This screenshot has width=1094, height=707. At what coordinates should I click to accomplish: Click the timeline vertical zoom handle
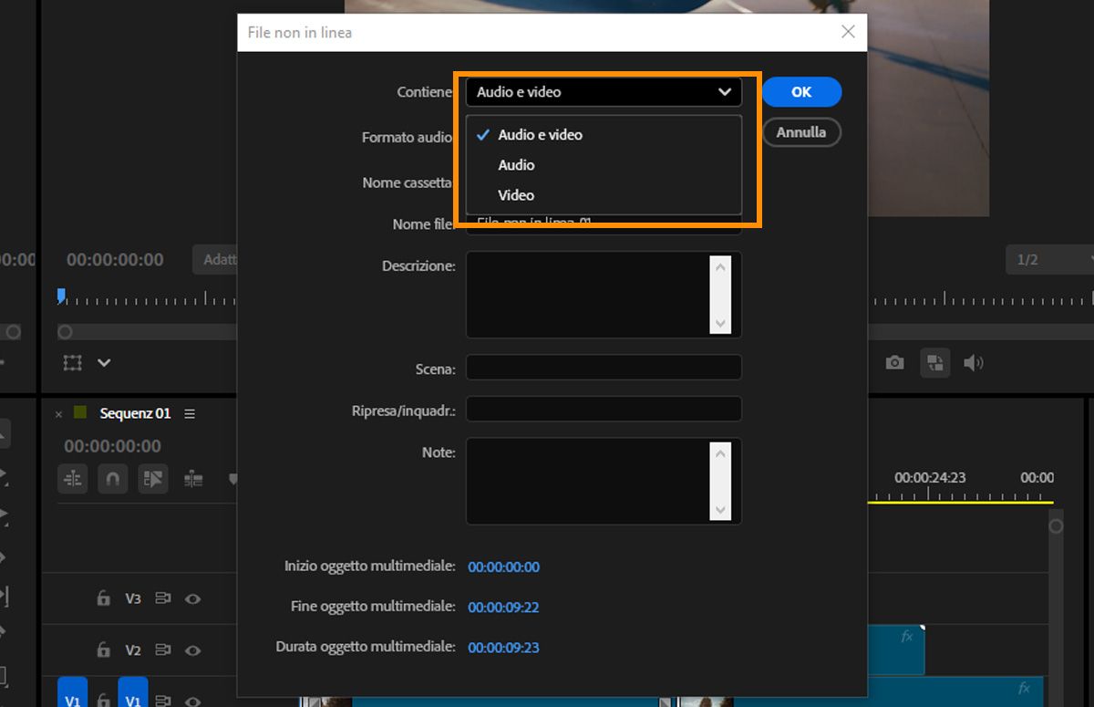[x=1056, y=526]
